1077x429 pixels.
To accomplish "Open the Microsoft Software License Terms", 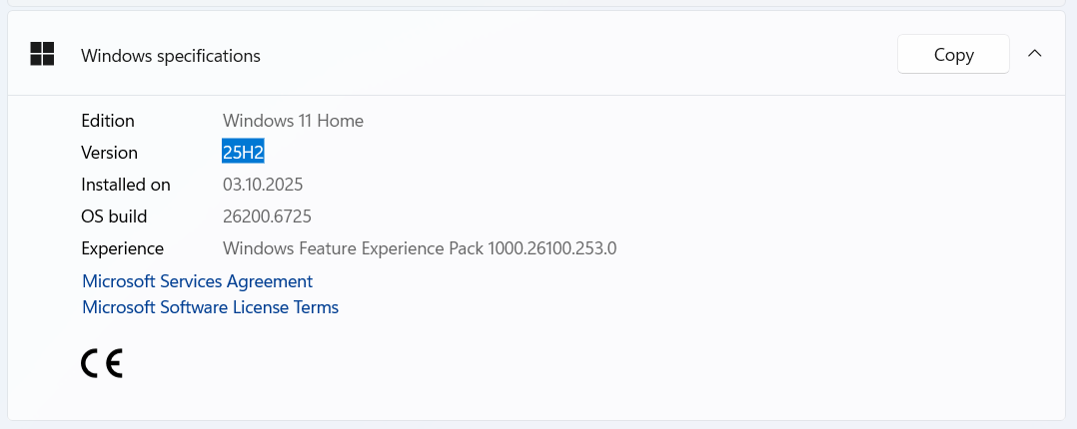I will pos(210,307).
